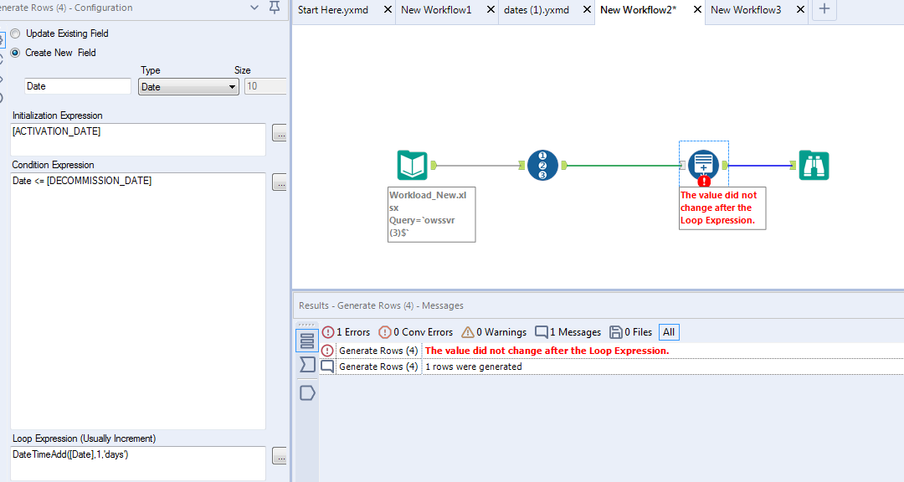Filter results by 0 Files
This screenshot has width=904, height=482.
(x=631, y=332)
